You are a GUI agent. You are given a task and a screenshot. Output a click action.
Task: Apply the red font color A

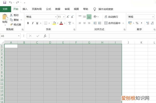(x=61, y=23)
